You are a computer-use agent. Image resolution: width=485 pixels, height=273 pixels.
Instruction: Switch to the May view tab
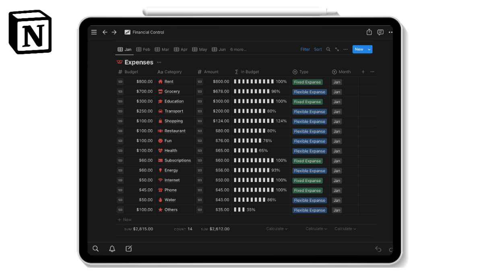coord(200,50)
